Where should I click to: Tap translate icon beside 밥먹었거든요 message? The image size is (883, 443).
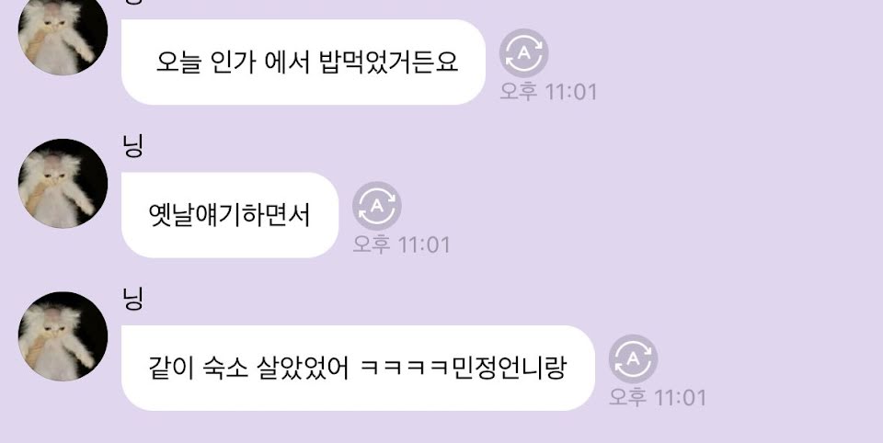(523, 53)
